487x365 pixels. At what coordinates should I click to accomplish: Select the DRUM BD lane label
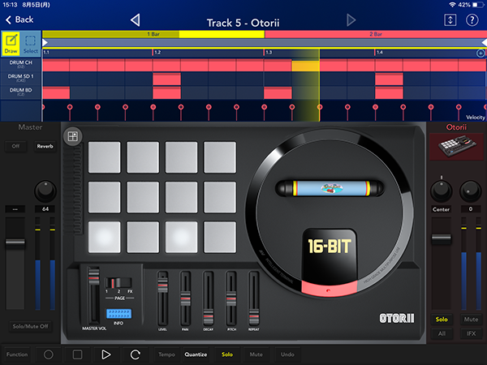point(21,92)
